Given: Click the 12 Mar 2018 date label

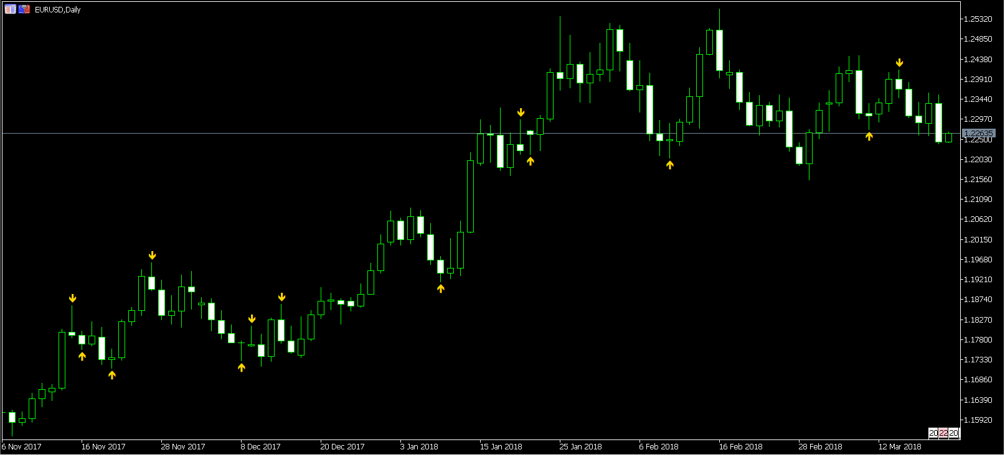Looking at the screenshot, I should click(x=899, y=446).
